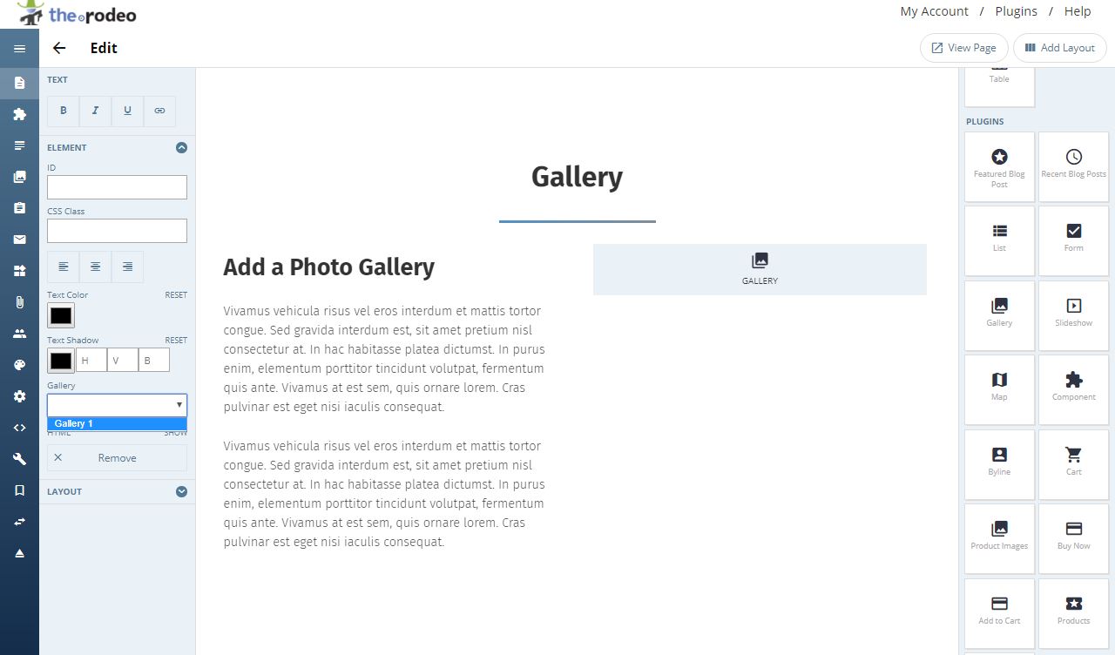
Task: Toggle bold text formatting
Action: [x=63, y=111]
